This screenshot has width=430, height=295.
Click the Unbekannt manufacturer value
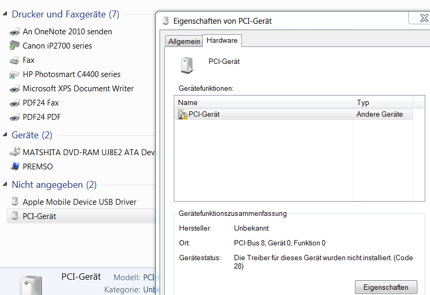251,228
